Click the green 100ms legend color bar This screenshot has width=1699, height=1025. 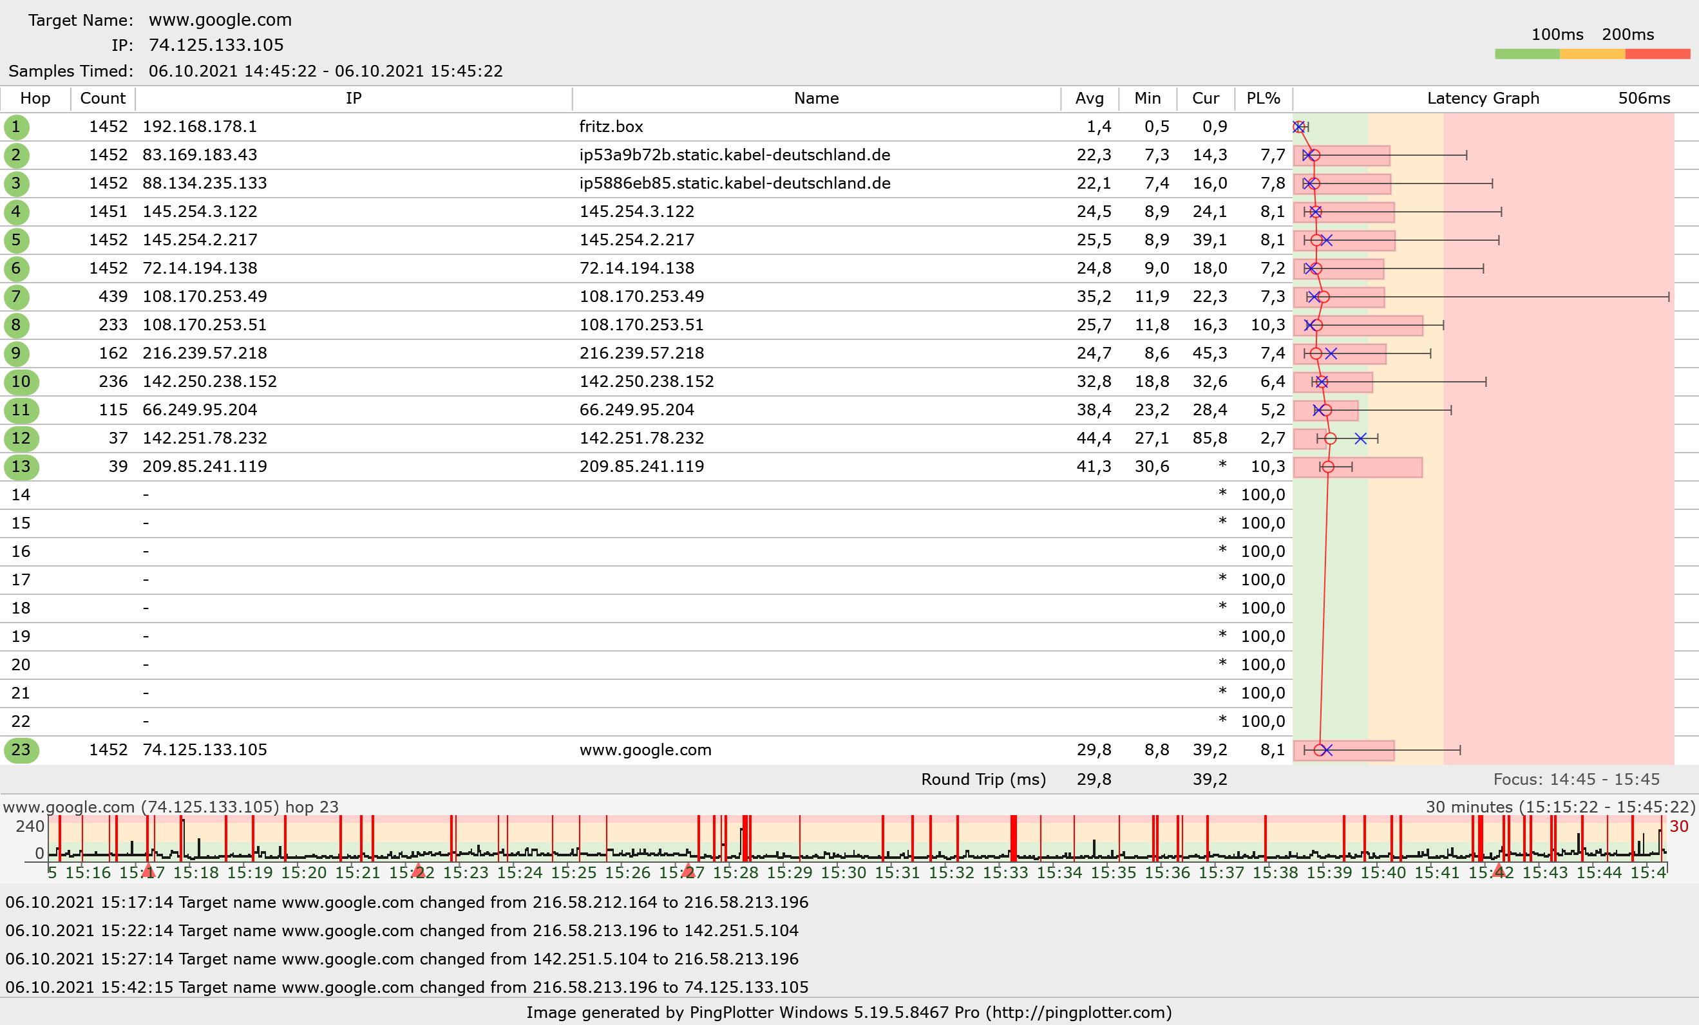click(x=1526, y=54)
